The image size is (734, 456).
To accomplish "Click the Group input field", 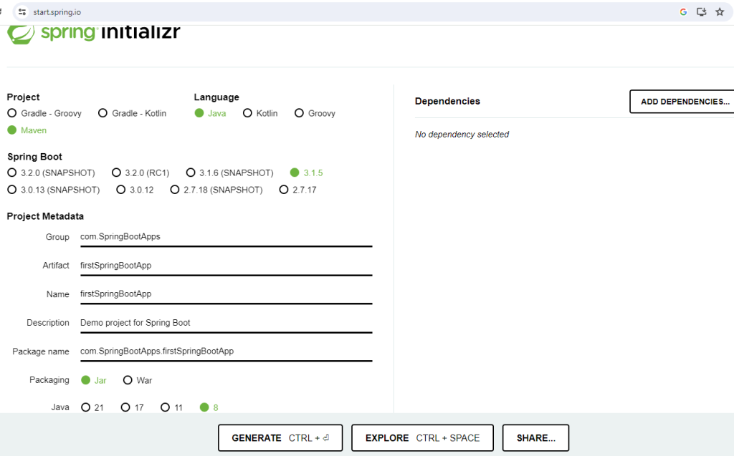I will coord(226,237).
